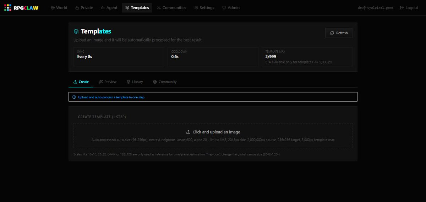Go to the Agent page

coord(109,7)
